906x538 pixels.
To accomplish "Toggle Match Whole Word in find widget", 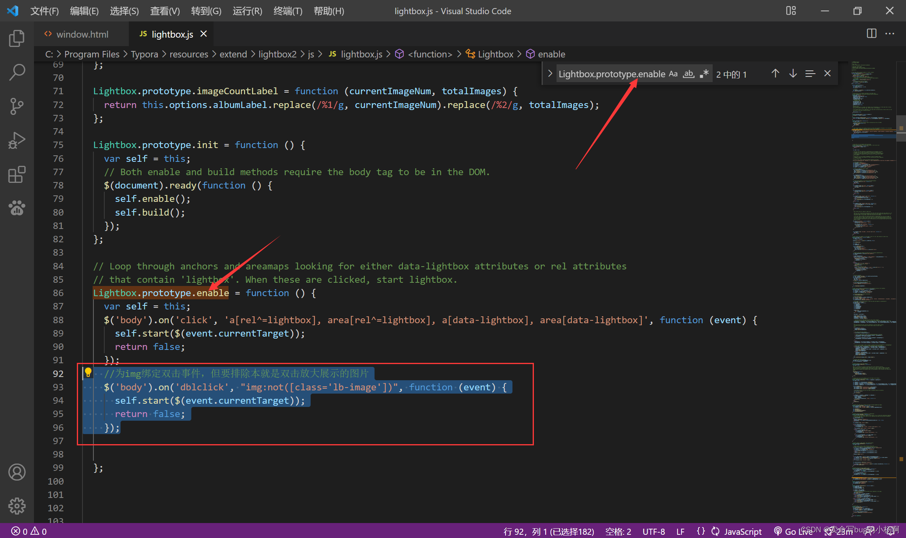I will pyautogui.click(x=688, y=74).
